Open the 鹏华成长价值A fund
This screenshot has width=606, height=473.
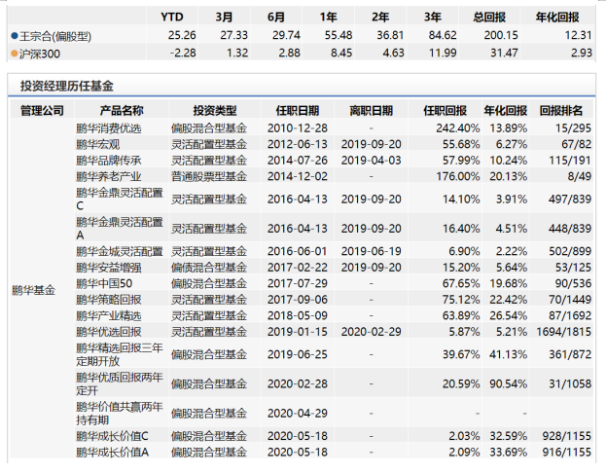click(x=112, y=453)
